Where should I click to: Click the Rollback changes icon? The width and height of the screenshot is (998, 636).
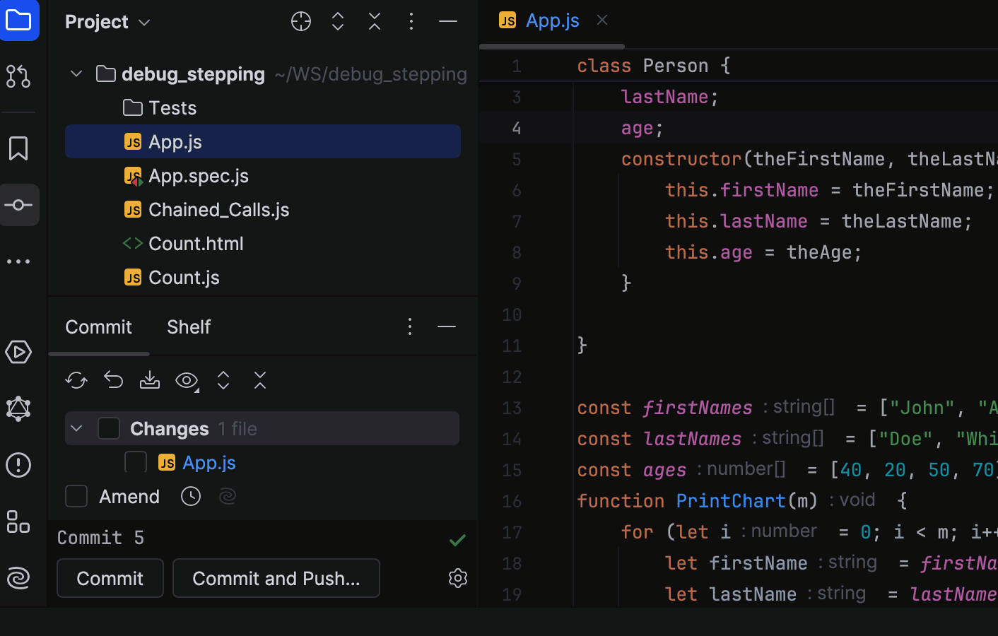coord(112,380)
